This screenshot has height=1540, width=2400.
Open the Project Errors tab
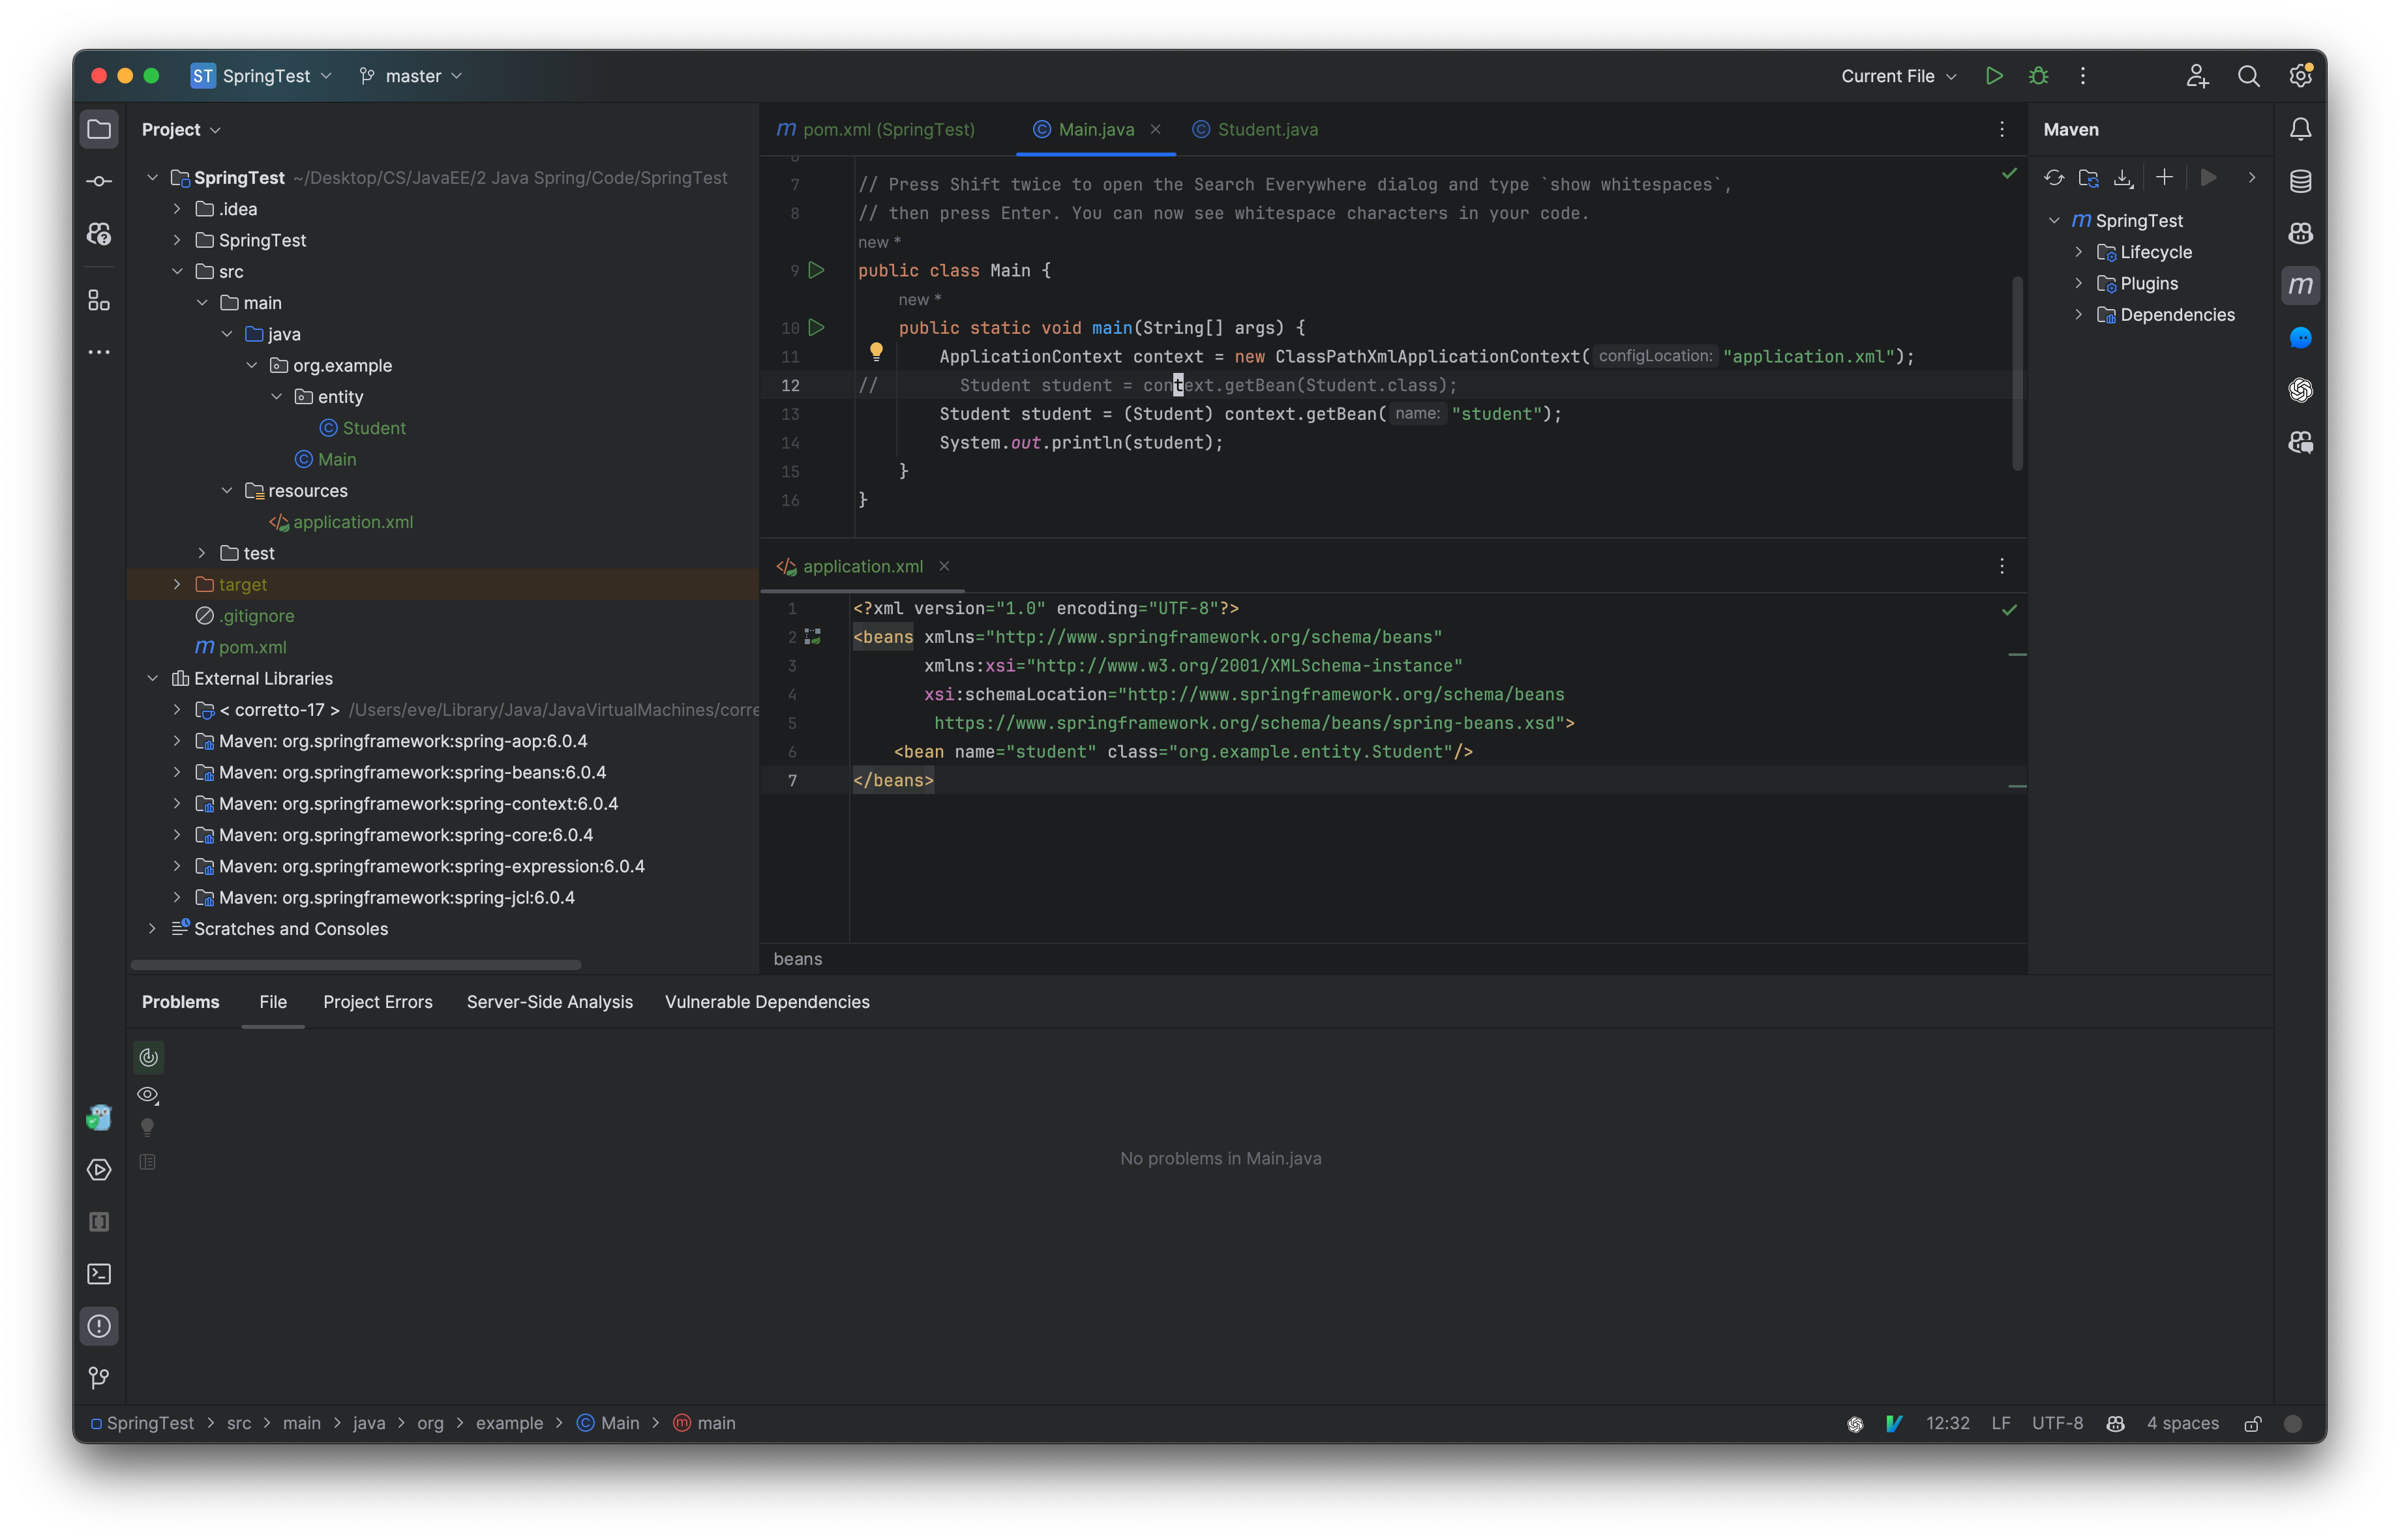[377, 1002]
